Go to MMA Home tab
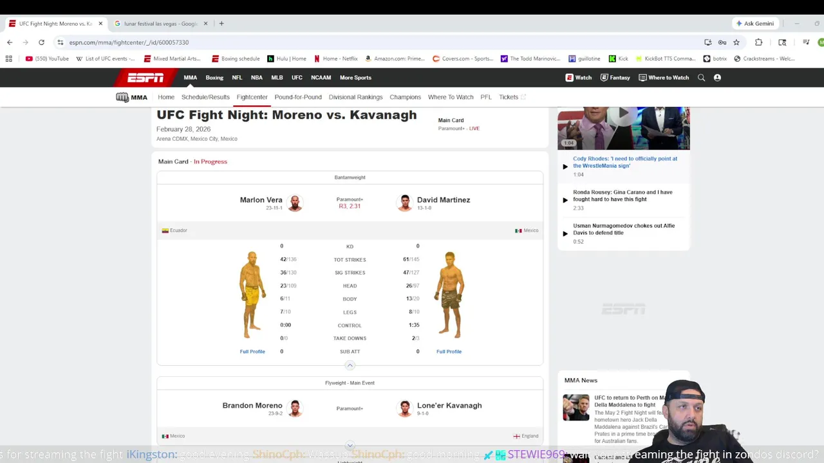 (166, 97)
